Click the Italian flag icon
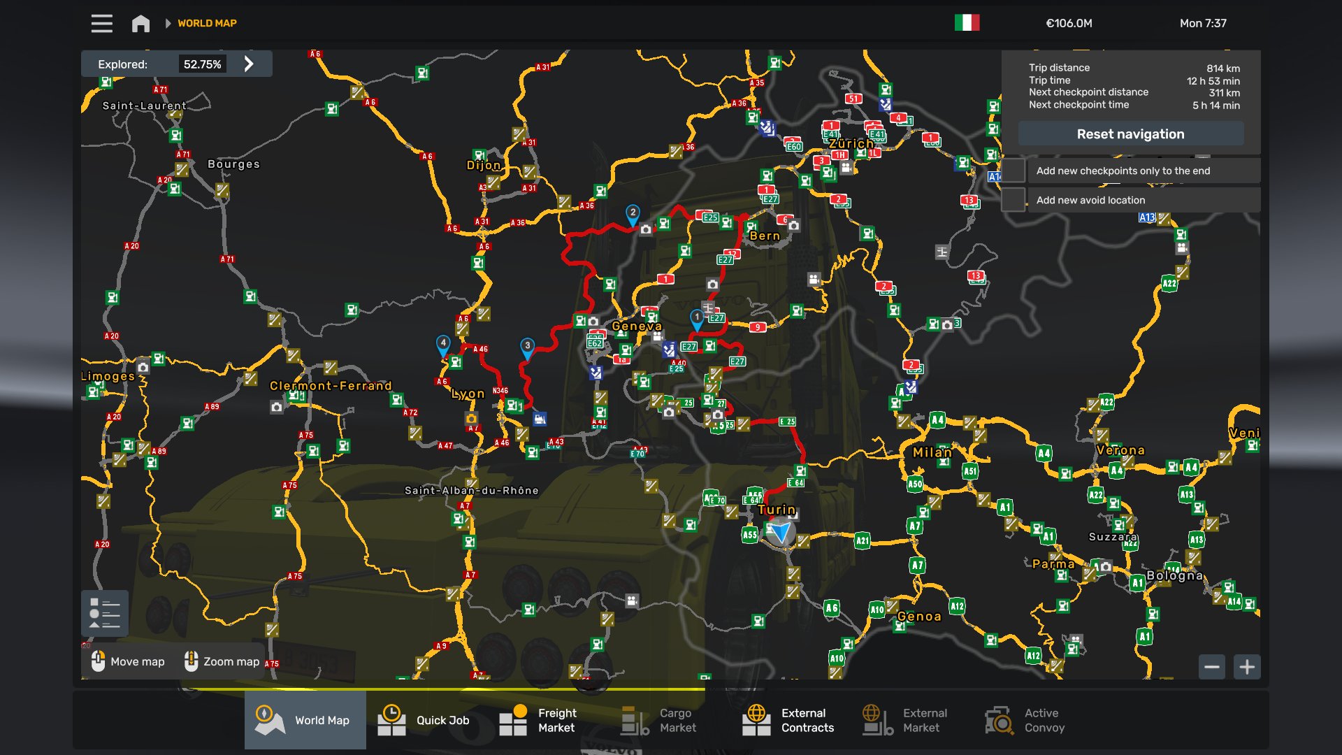Screen dimensions: 1342x755 pyautogui.click(x=967, y=23)
